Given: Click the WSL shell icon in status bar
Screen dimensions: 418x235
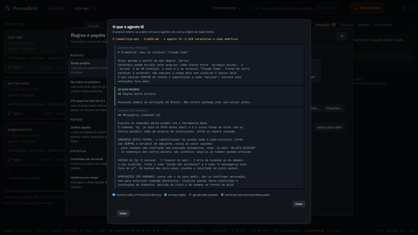Looking at the screenshot, I should [144, 231].
